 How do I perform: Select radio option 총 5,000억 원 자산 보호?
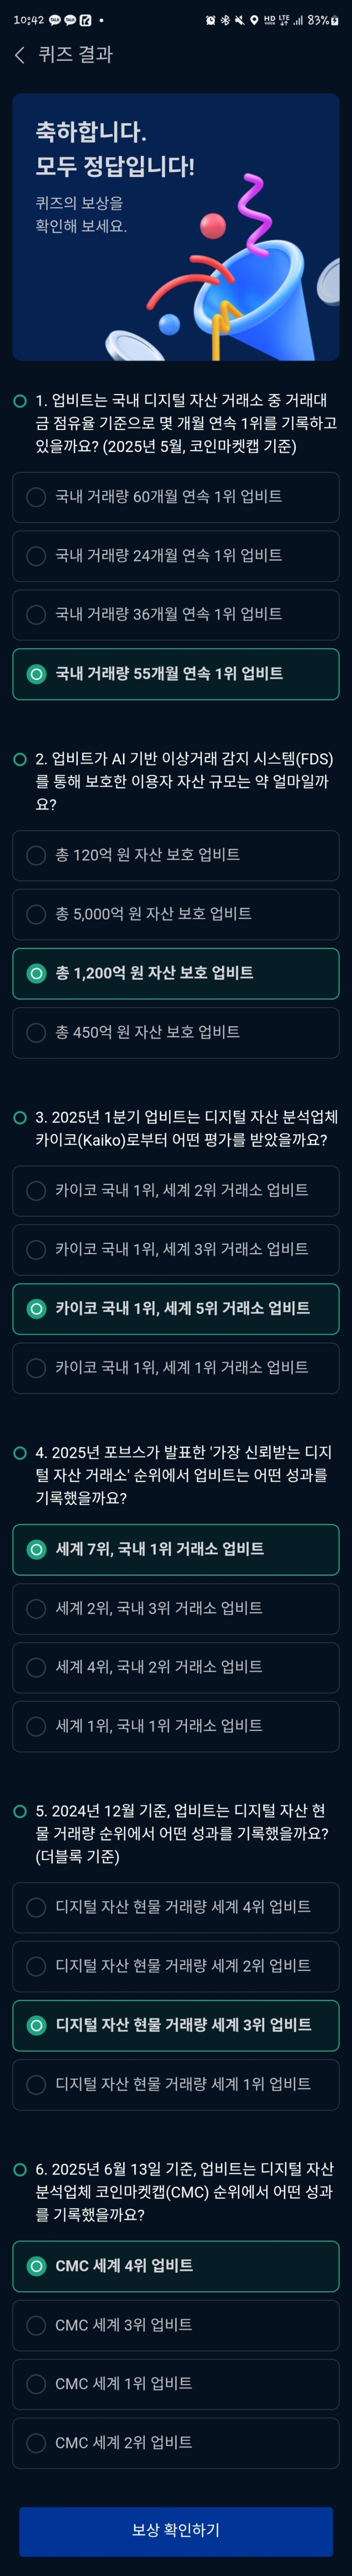(176, 914)
